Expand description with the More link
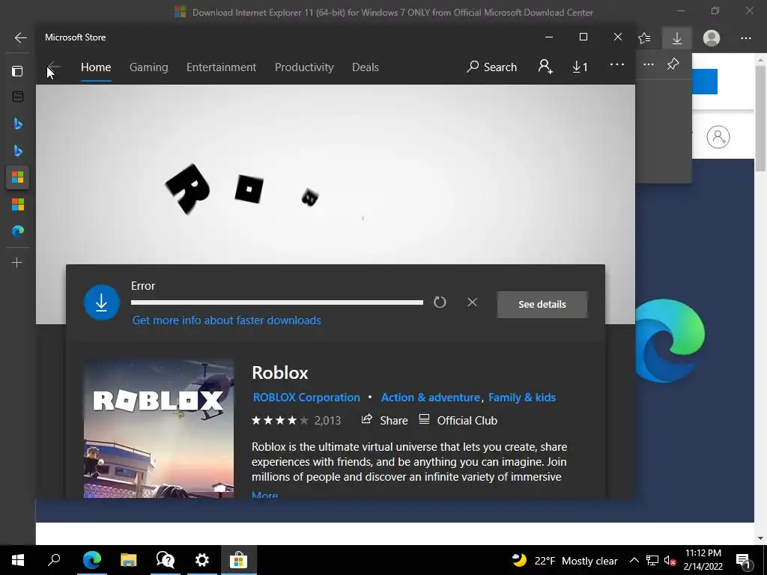The image size is (767, 575). point(264,495)
